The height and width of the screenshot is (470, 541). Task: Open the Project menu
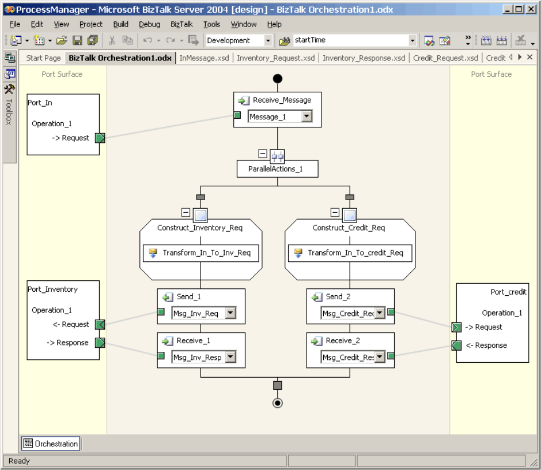point(91,25)
